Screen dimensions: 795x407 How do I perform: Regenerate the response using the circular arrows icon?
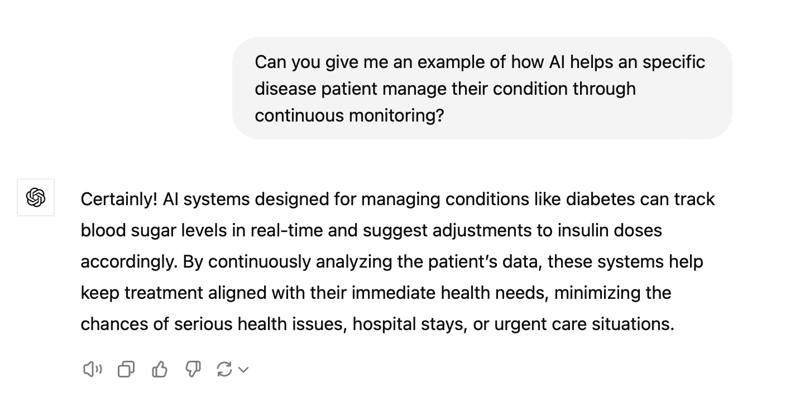coord(224,369)
